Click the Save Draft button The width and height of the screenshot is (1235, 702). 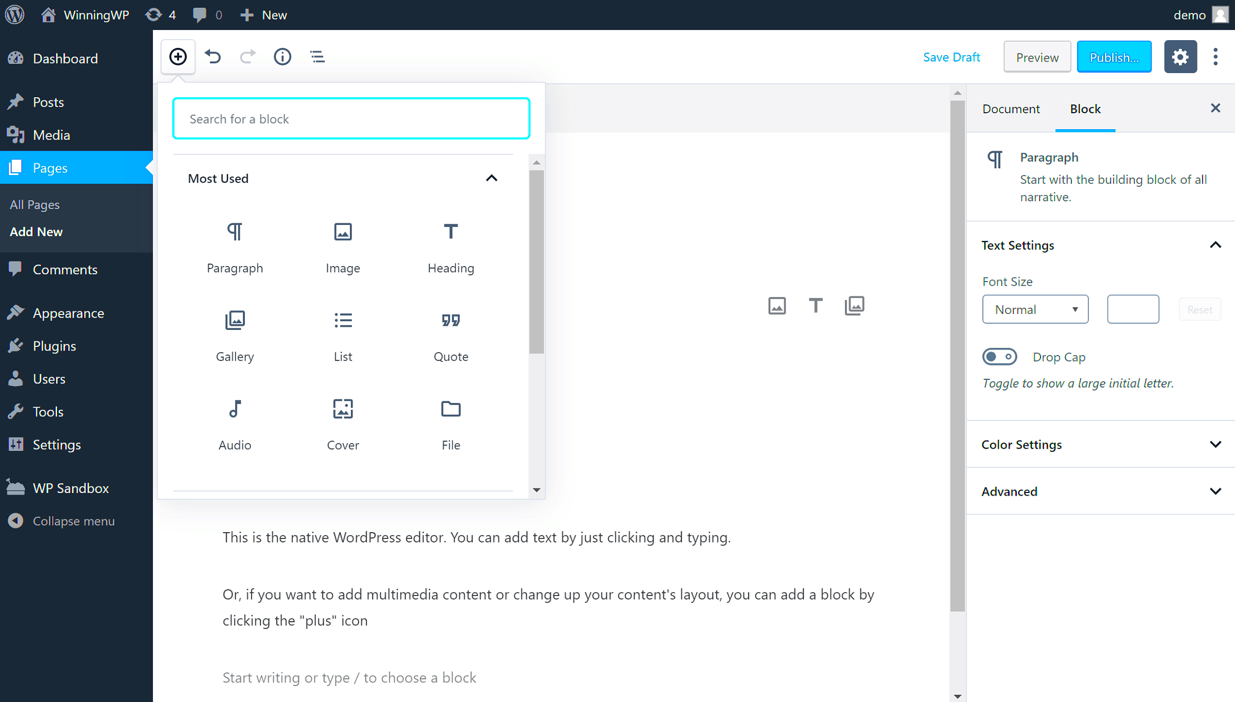(x=951, y=56)
